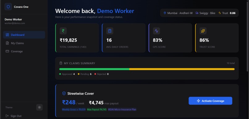Viewport: 249px width, 119px height.
Task: Click the green Approved segment of claims bar
Action: [94, 69]
